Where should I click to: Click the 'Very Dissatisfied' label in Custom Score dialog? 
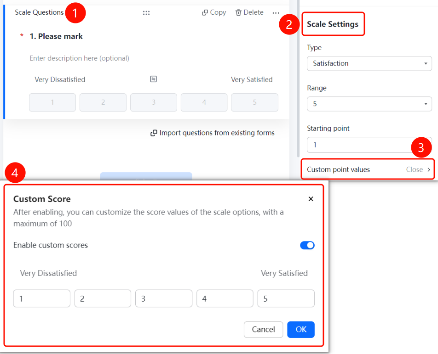tap(48, 273)
